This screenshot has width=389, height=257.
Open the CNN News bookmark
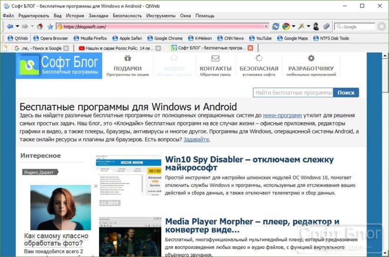[231, 39]
